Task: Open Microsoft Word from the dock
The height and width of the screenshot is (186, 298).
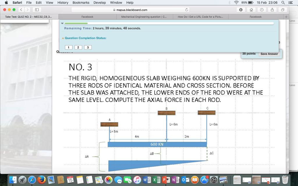Action: [x=145, y=180]
